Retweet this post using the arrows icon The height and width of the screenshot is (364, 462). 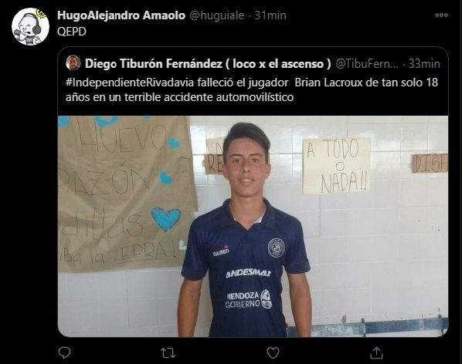pos(168,353)
